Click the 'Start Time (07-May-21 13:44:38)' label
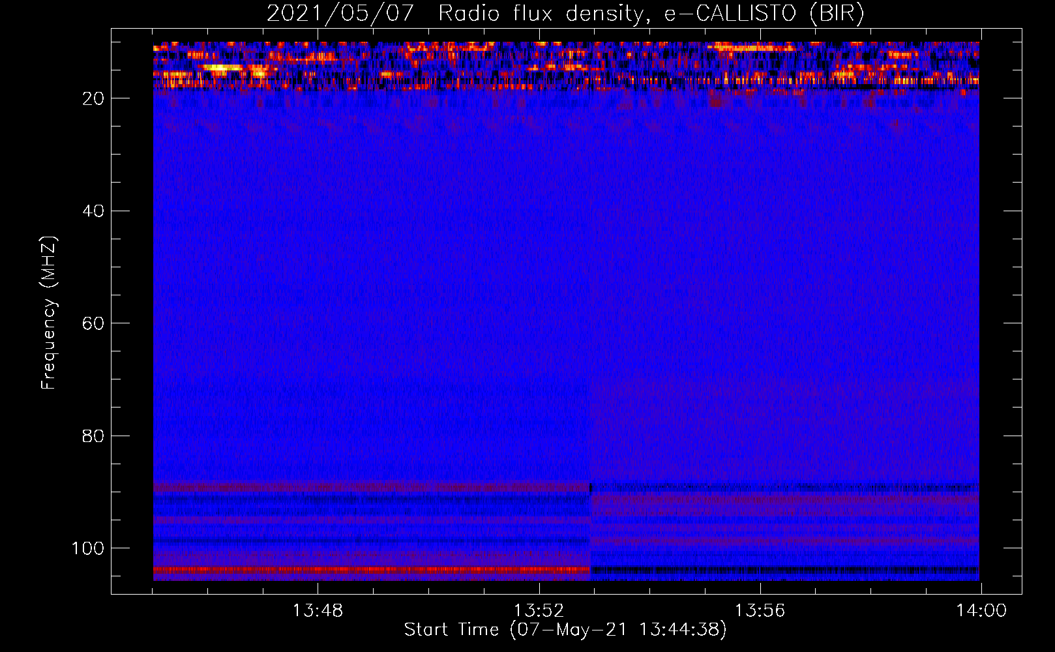The width and height of the screenshot is (1055, 652). (565, 630)
